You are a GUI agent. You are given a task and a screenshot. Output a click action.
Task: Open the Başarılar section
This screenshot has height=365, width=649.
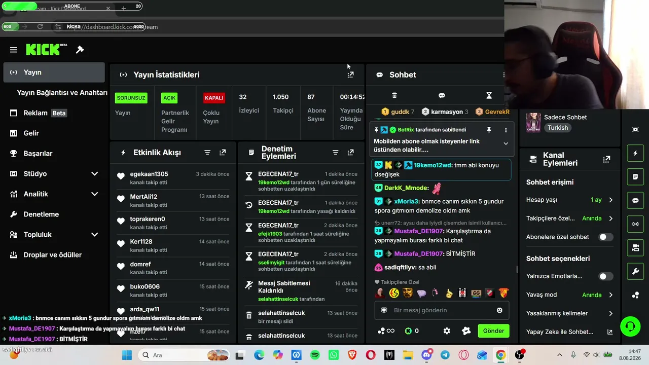54,154
